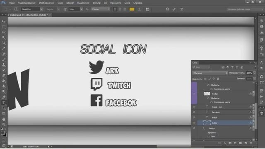
Task: Toggle lock all for the layer
Action: click(x=218, y=79)
